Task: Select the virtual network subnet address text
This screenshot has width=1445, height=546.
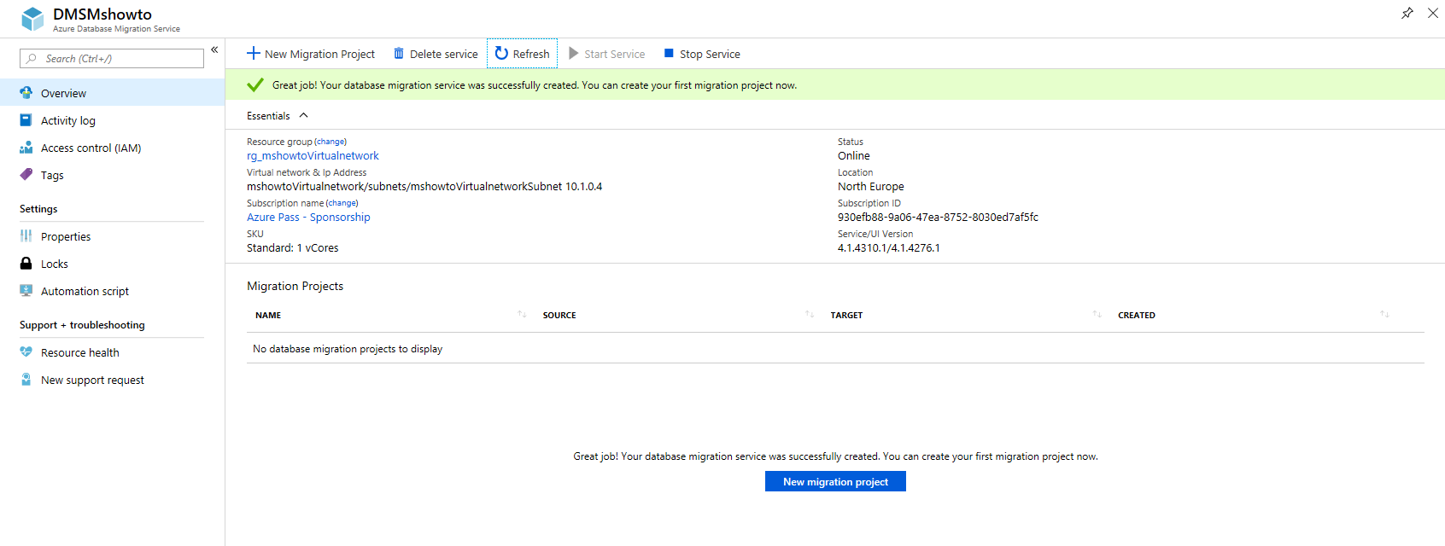Action: point(424,187)
